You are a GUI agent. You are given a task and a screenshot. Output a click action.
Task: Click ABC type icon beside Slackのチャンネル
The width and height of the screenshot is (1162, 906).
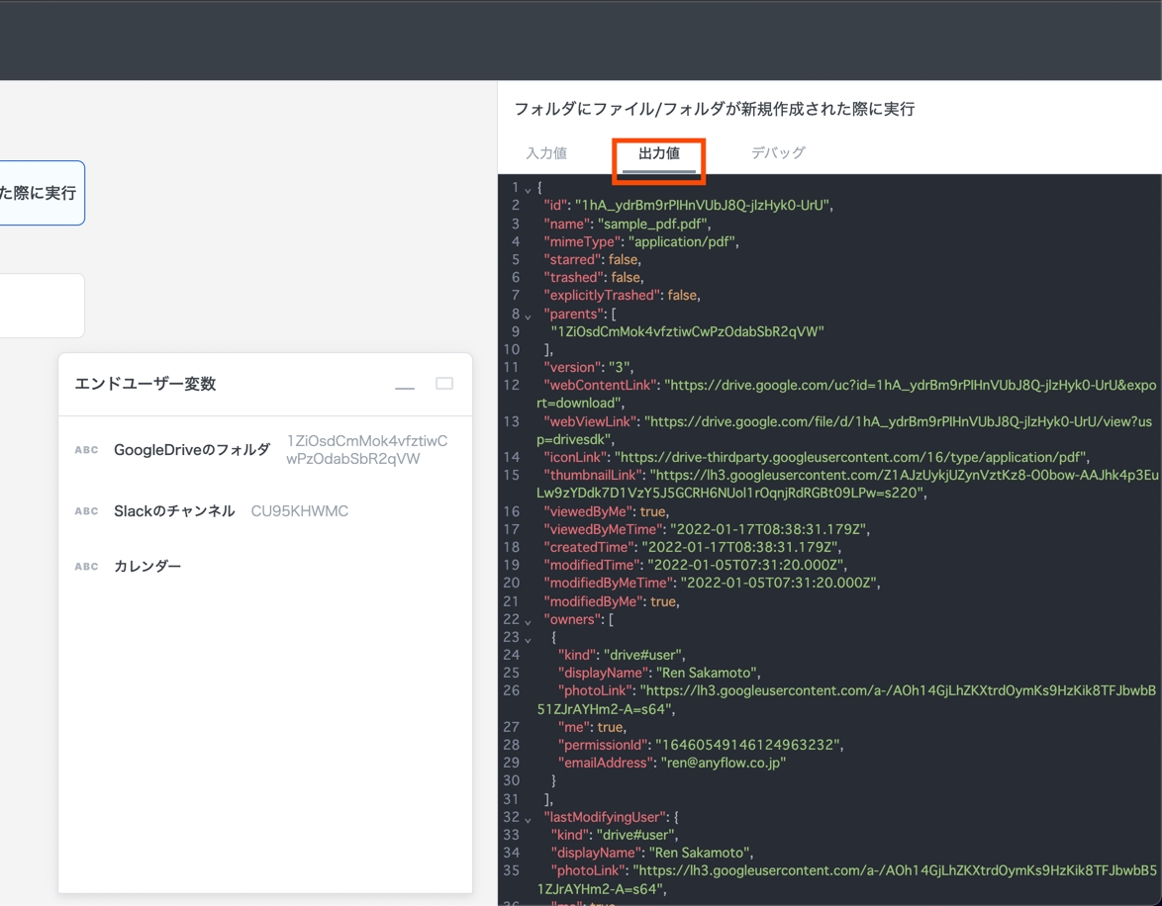click(x=86, y=511)
